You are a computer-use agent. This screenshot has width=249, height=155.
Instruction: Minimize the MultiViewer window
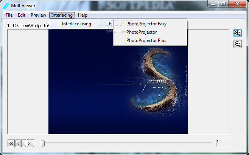coord(213,4)
